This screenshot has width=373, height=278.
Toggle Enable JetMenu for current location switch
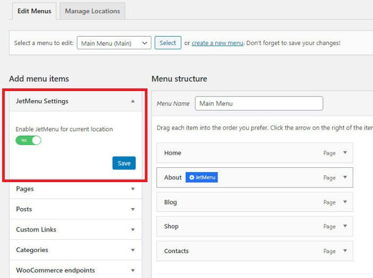pyautogui.click(x=29, y=140)
